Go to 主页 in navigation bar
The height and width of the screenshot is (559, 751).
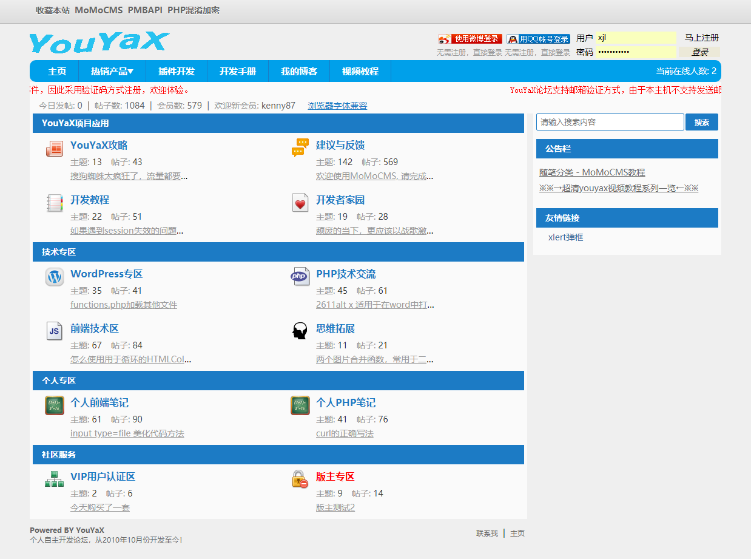pyautogui.click(x=57, y=71)
